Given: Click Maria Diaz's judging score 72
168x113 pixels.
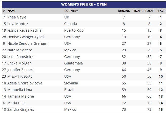Looking at the screenshot, I should click(124, 103).
